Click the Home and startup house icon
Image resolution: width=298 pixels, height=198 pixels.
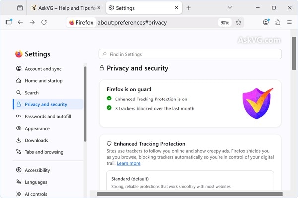[x=19, y=81]
